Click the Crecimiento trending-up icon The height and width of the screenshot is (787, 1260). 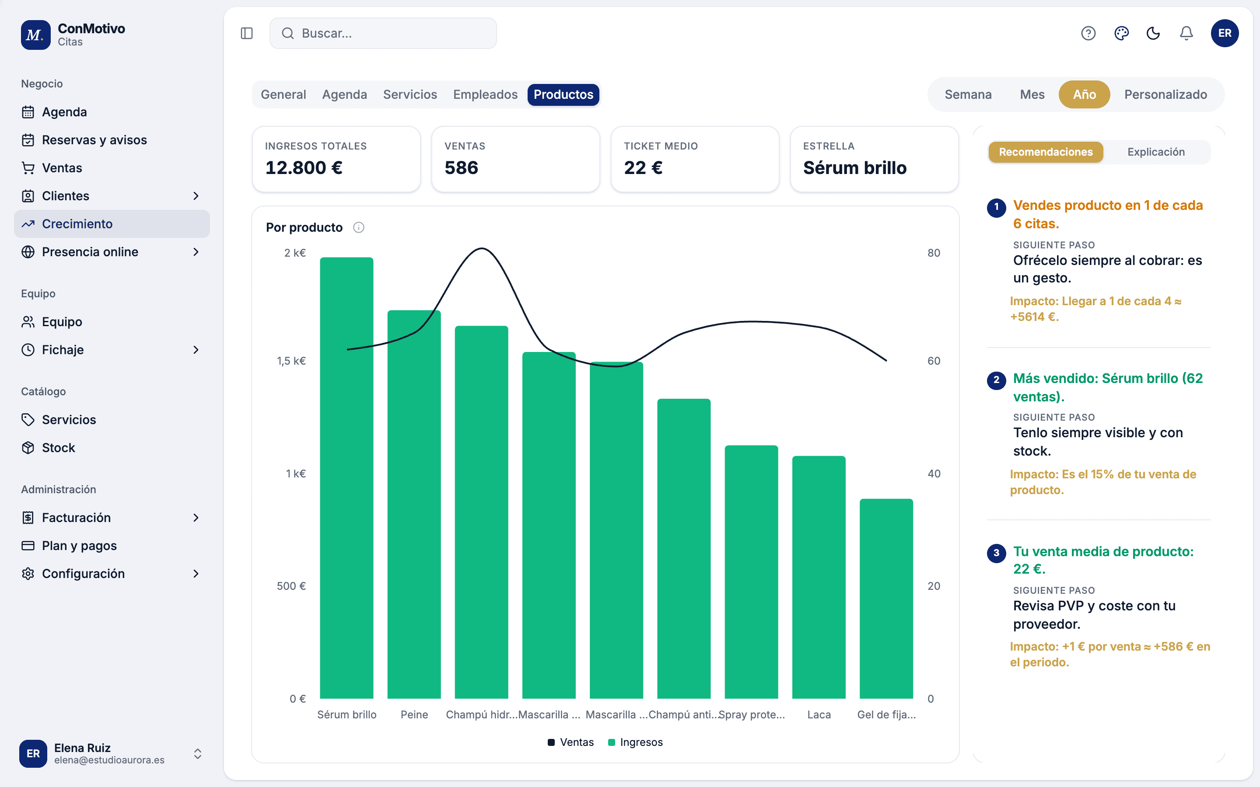click(28, 224)
